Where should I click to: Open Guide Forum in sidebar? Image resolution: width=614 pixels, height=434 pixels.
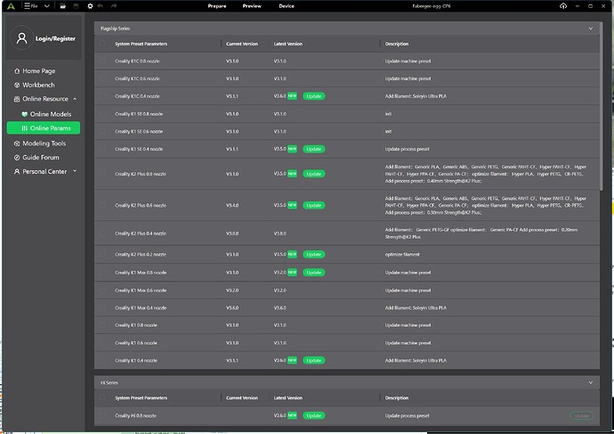pyautogui.click(x=40, y=158)
